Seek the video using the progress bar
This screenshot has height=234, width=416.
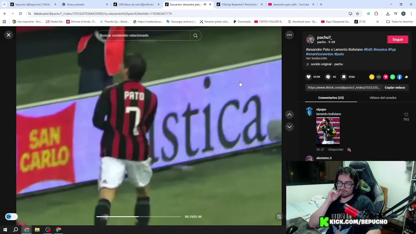coord(138,216)
